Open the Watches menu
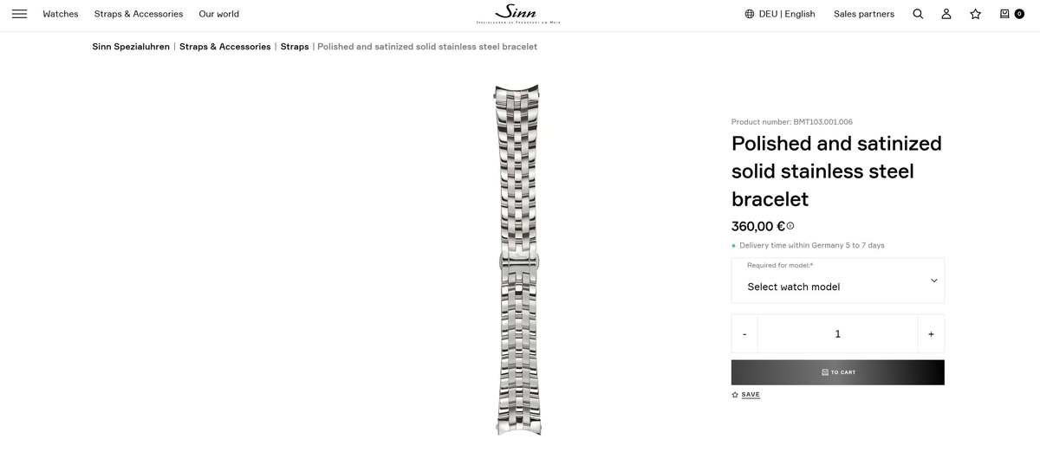1040x471 pixels. pos(61,14)
